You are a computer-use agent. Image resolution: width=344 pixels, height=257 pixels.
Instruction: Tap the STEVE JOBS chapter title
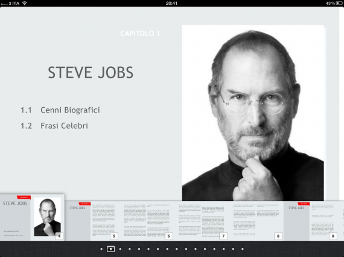[91, 72]
